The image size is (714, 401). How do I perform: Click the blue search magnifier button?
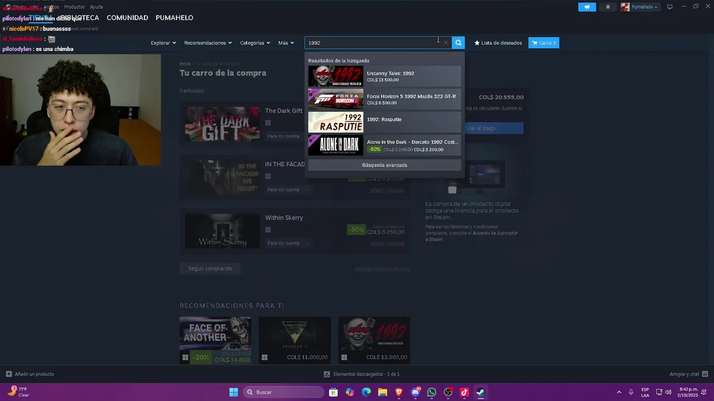[458, 43]
